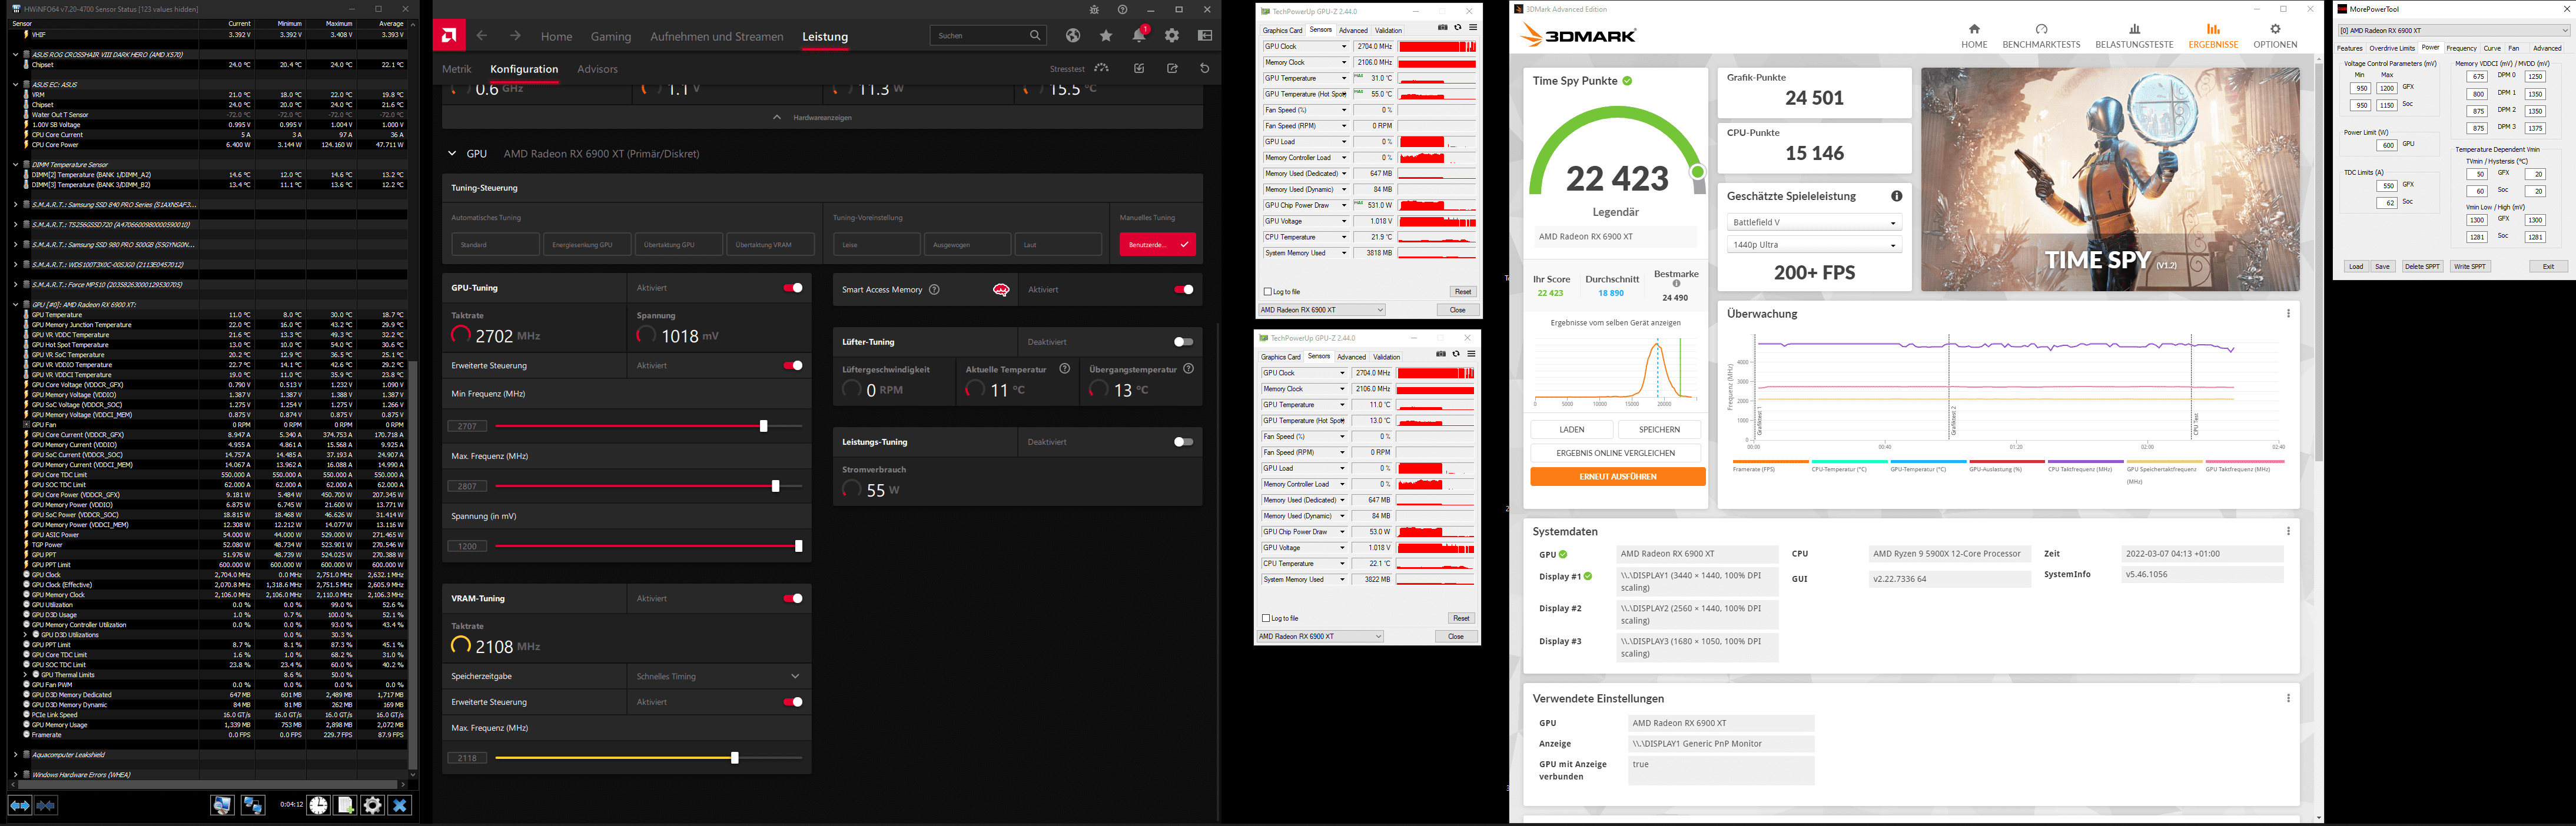Open HWiNFO sensor magnifier monitor icon
This screenshot has height=826, width=2576.
pyautogui.click(x=222, y=805)
